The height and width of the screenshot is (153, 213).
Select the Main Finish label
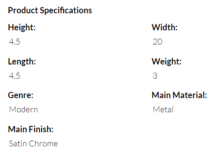pyautogui.click(x=31, y=129)
